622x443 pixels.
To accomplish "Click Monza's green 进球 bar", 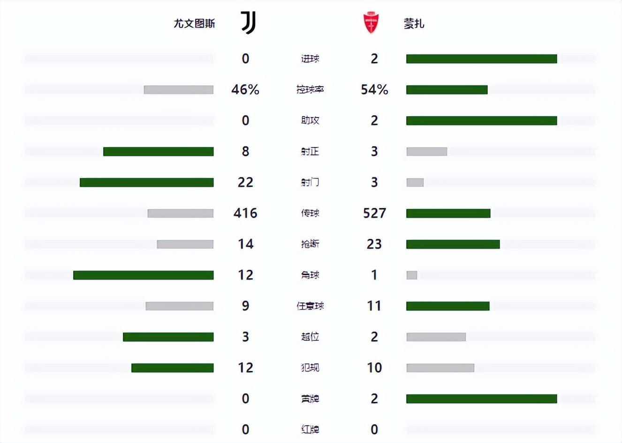I will tap(481, 59).
